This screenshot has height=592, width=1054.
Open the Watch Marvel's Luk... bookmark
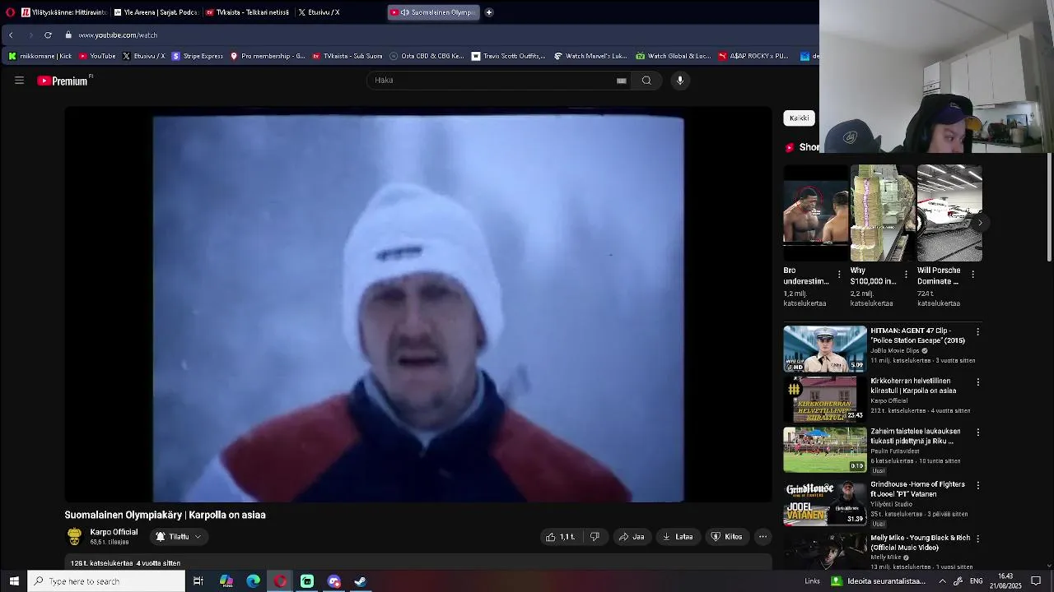coord(590,56)
